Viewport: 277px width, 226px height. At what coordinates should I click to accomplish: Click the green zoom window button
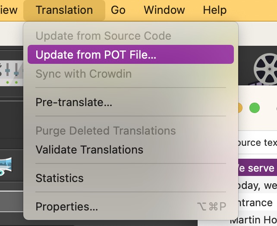[x=255, y=108]
